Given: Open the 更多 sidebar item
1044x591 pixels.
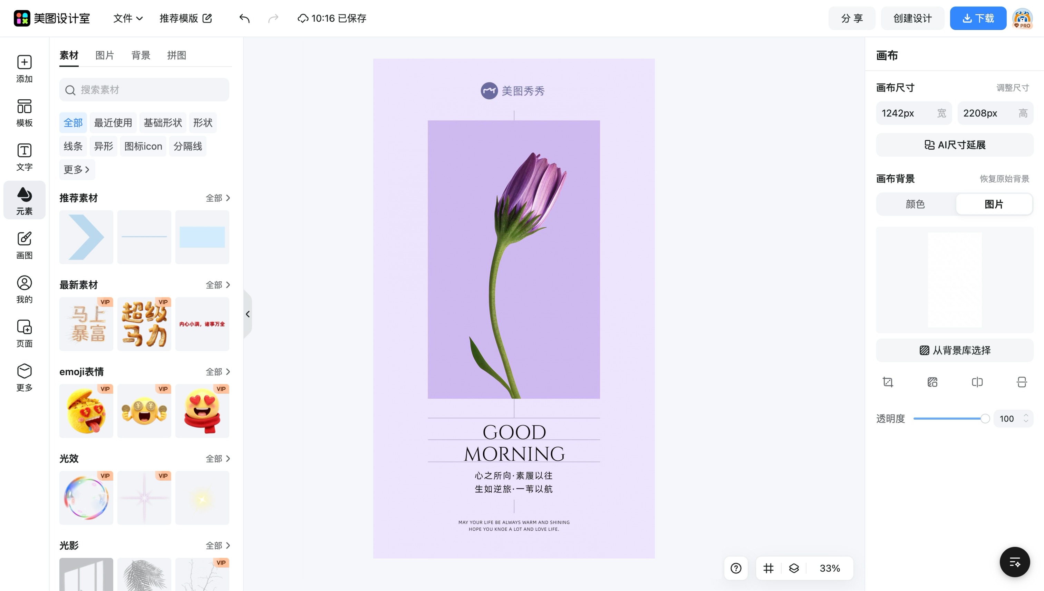Looking at the screenshot, I should [25, 378].
